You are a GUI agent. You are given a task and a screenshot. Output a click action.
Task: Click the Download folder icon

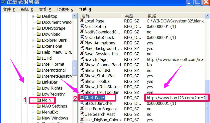pyautogui.click(x=38, y=34)
